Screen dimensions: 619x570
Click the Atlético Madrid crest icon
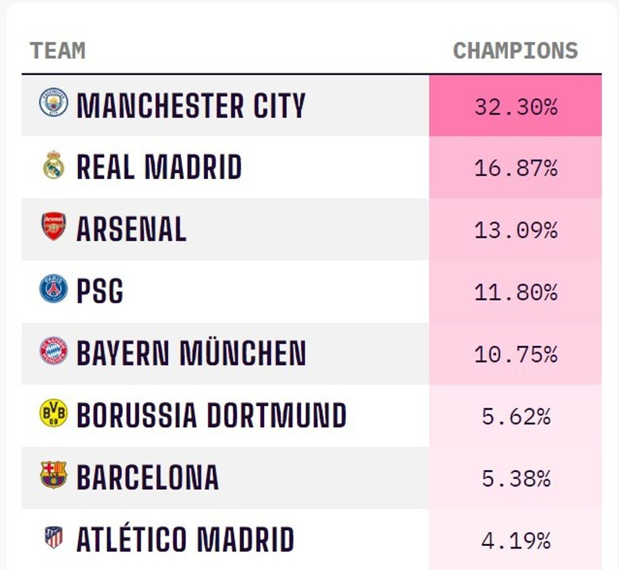tap(54, 538)
